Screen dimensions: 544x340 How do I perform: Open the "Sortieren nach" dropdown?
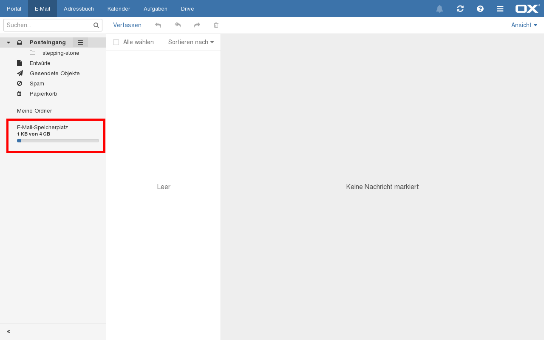coord(191,42)
